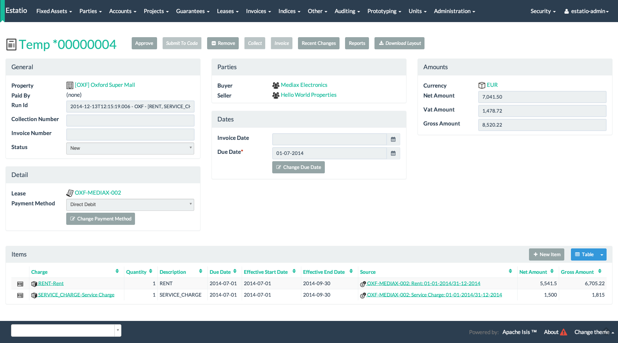Open the Mediax Electronics buyer link
Image resolution: width=618 pixels, height=343 pixels.
[x=304, y=85]
